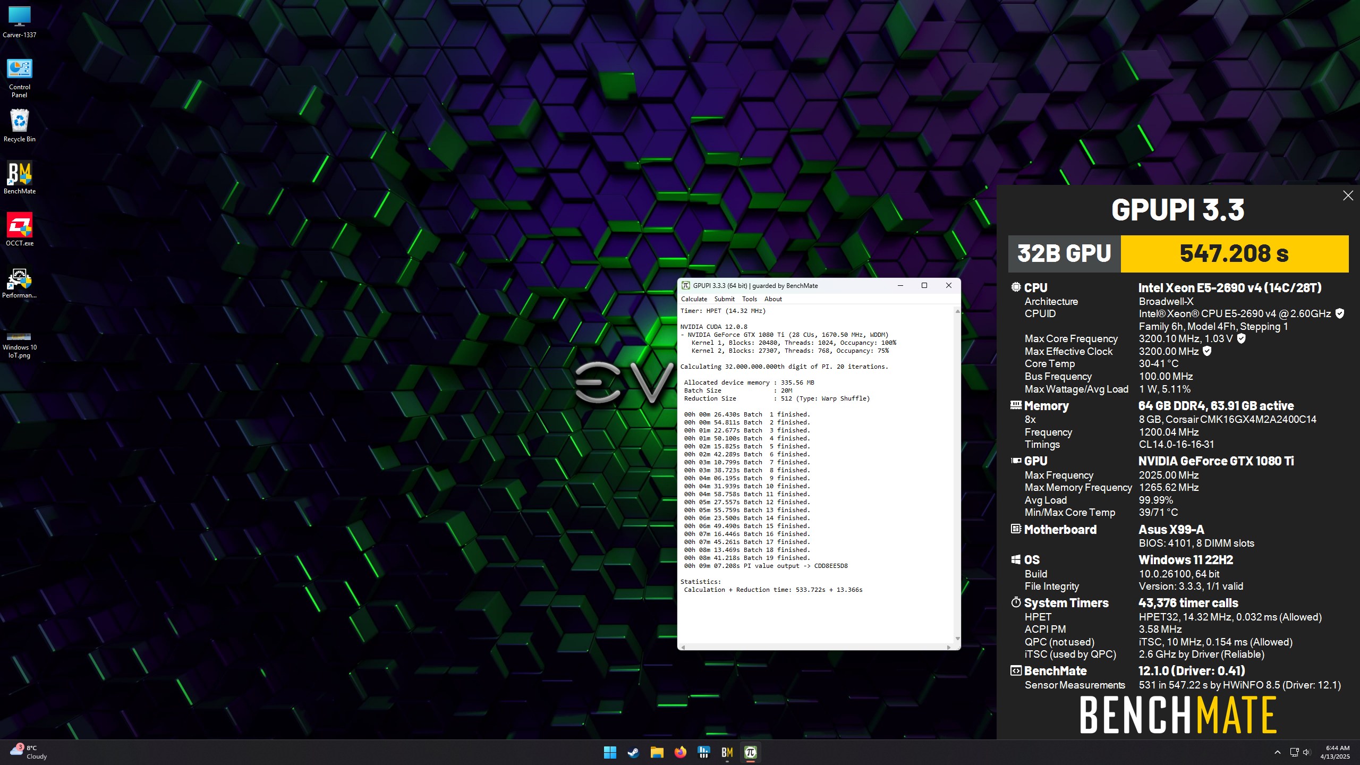This screenshot has width=1360, height=765.
Task: Click the GPUPI vertical scrollbar down arrow
Action: point(957,639)
